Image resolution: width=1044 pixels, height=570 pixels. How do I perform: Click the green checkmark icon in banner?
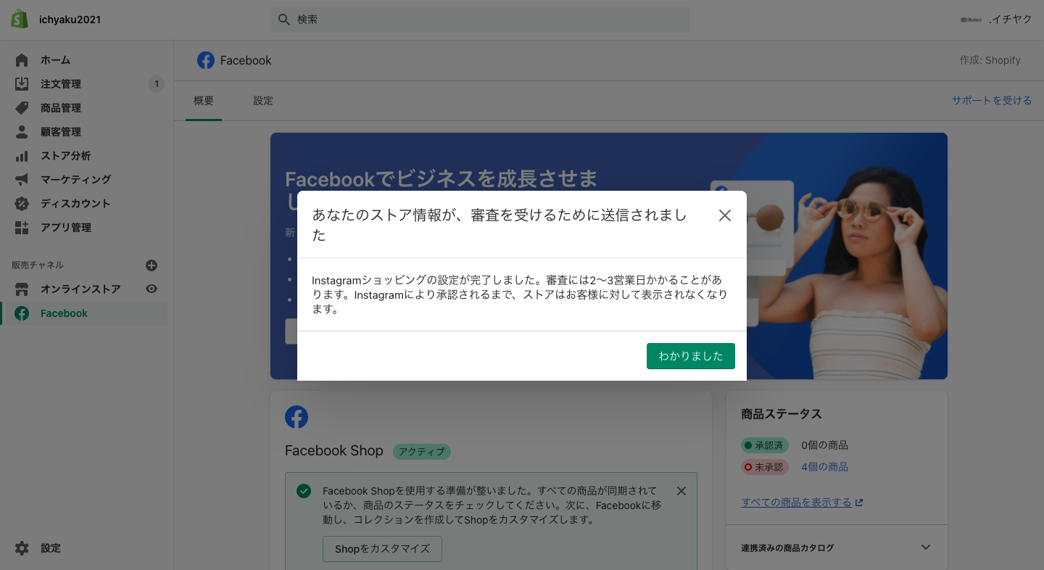[304, 491]
